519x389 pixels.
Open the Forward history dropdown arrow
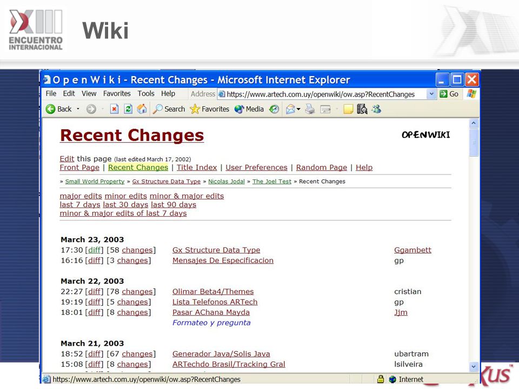coord(103,109)
